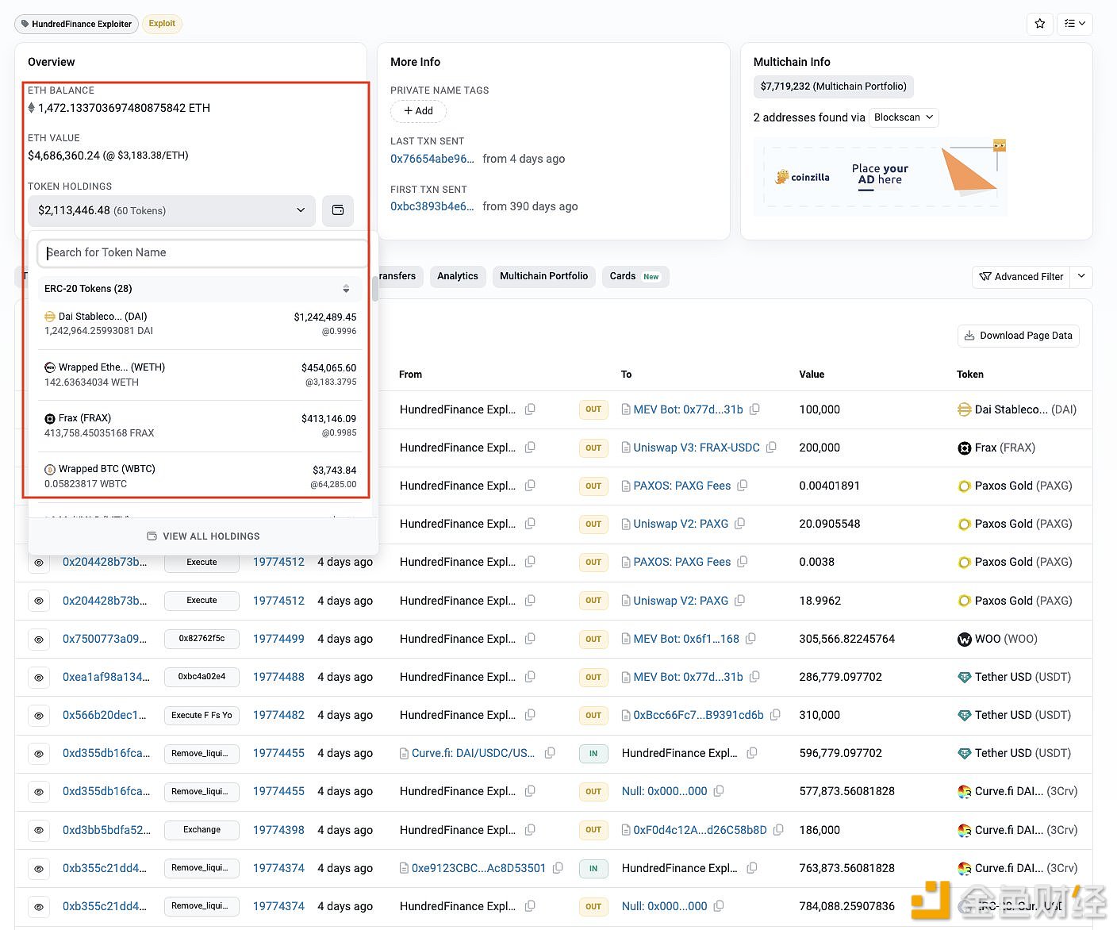This screenshot has width=1117, height=930.
Task: Copy the 0xBcc66Fc7...B9391cd6b address
Action: click(775, 715)
